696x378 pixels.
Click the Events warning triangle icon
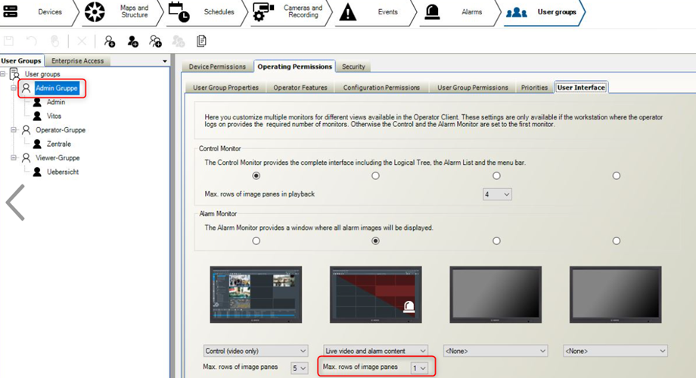coord(346,12)
